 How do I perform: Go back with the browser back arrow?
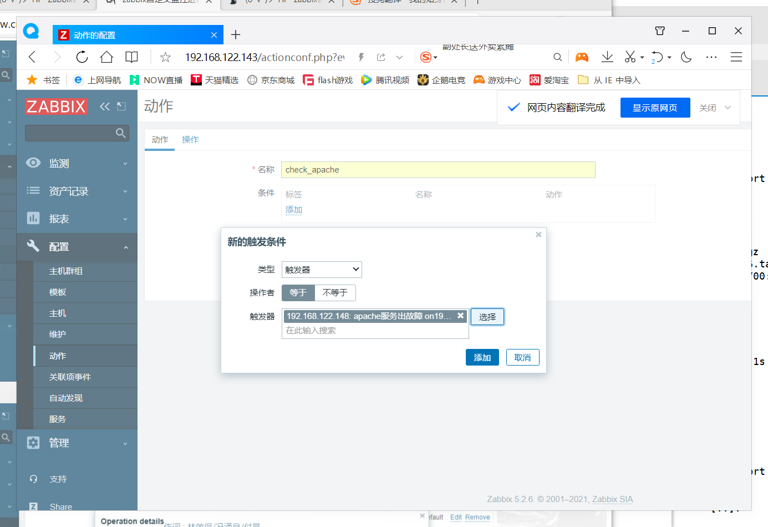pyautogui.click(x=32, y=57)
